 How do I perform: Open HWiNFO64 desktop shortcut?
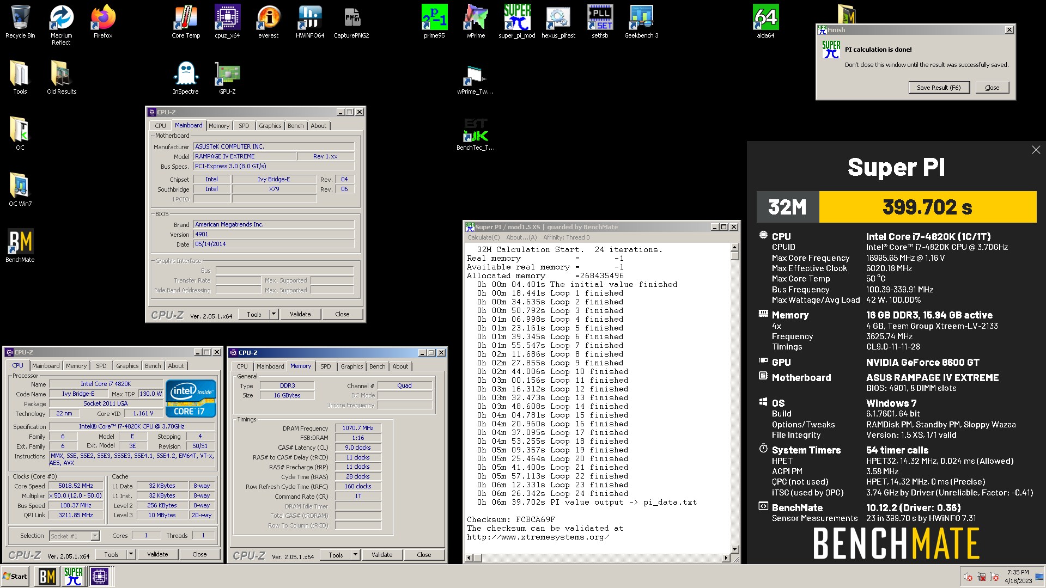point(310,22)
